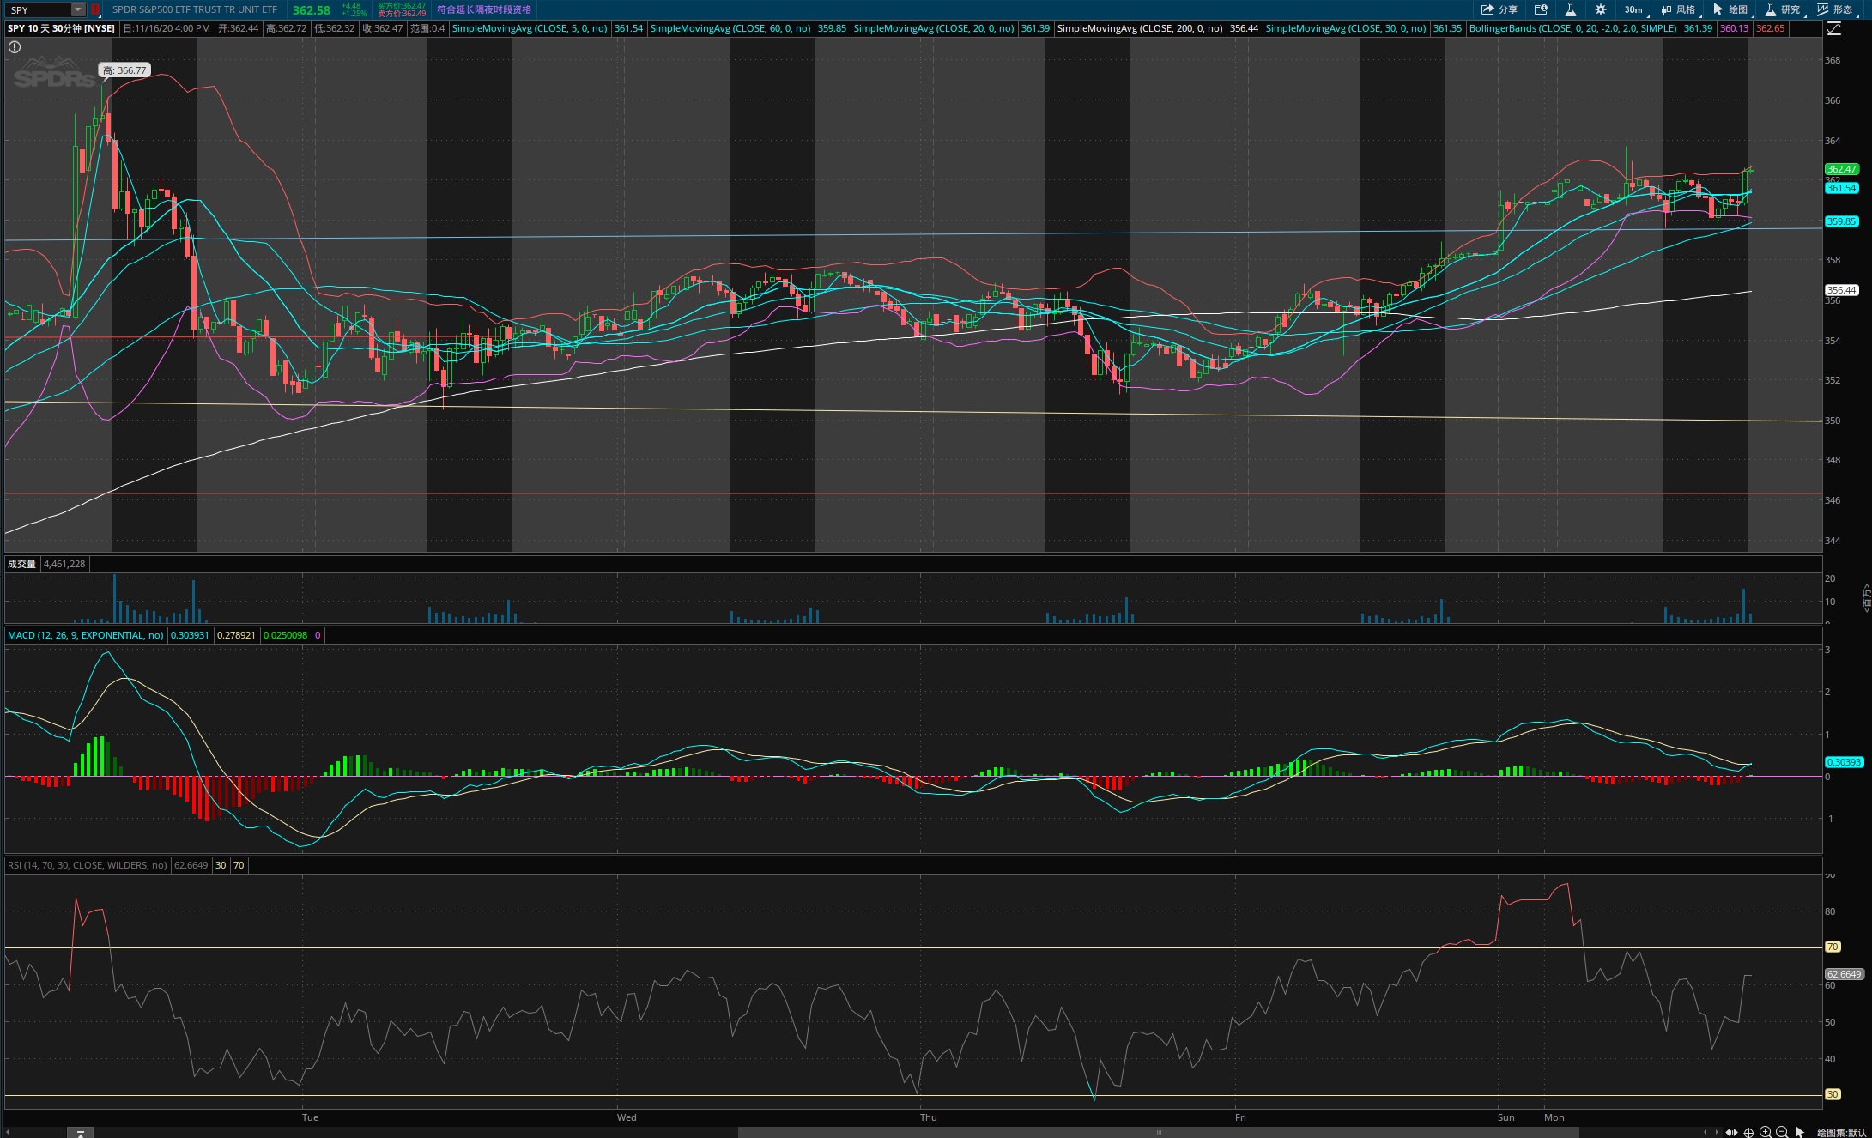The height and width of the screenshot is (1138, 1872).
Task: Click the 4,461,228 volume value
Action: point(64,564)
